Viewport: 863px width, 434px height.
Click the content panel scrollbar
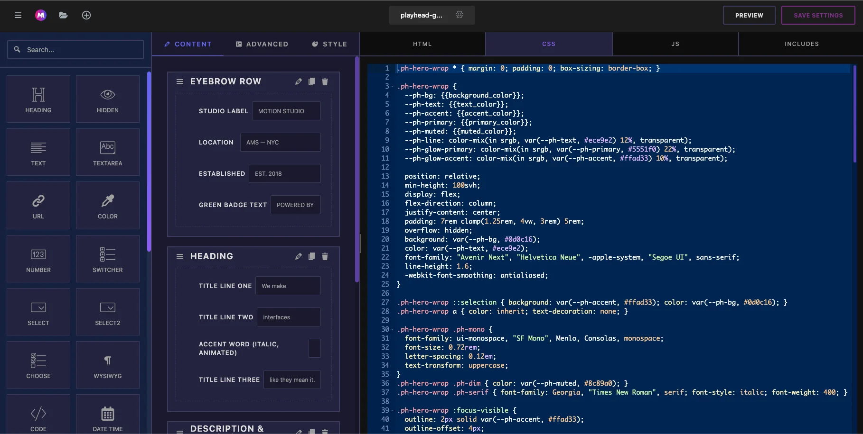357,169
